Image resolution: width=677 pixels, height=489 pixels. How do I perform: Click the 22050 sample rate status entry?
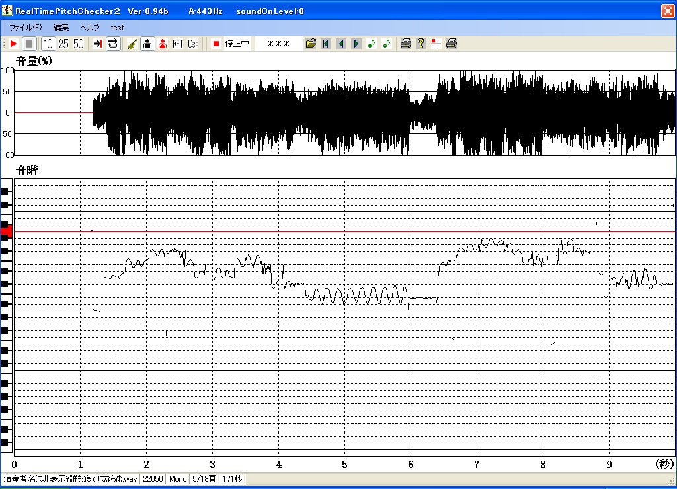coord(153,478)
